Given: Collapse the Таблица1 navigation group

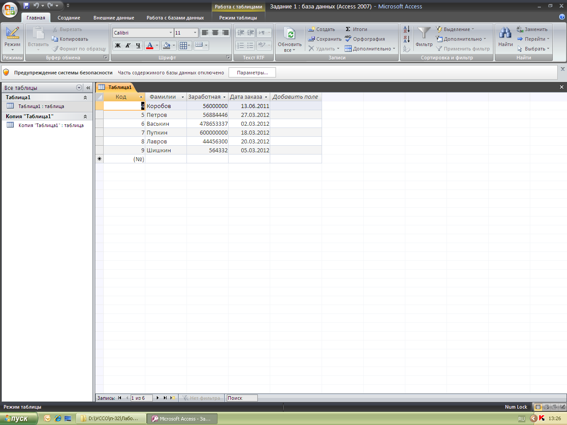Looking at the screenshot, I should point(85,97).
